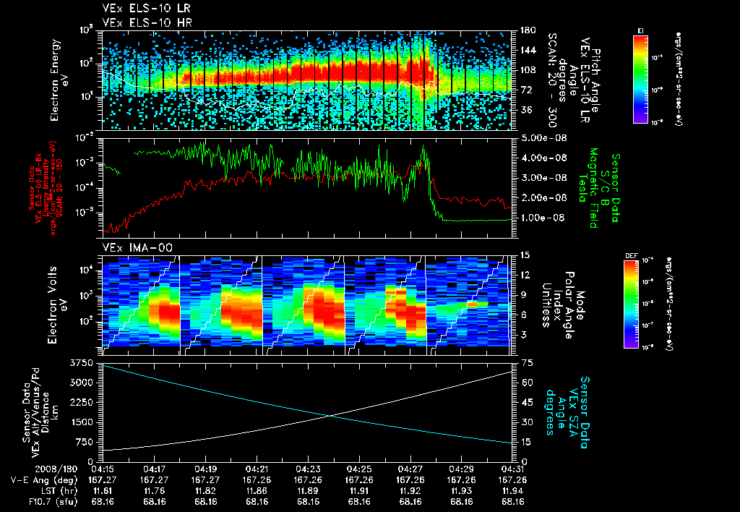Click the 'V-E Ang (deg)' row label
This screenshot has height=512, width=740.
44,480
